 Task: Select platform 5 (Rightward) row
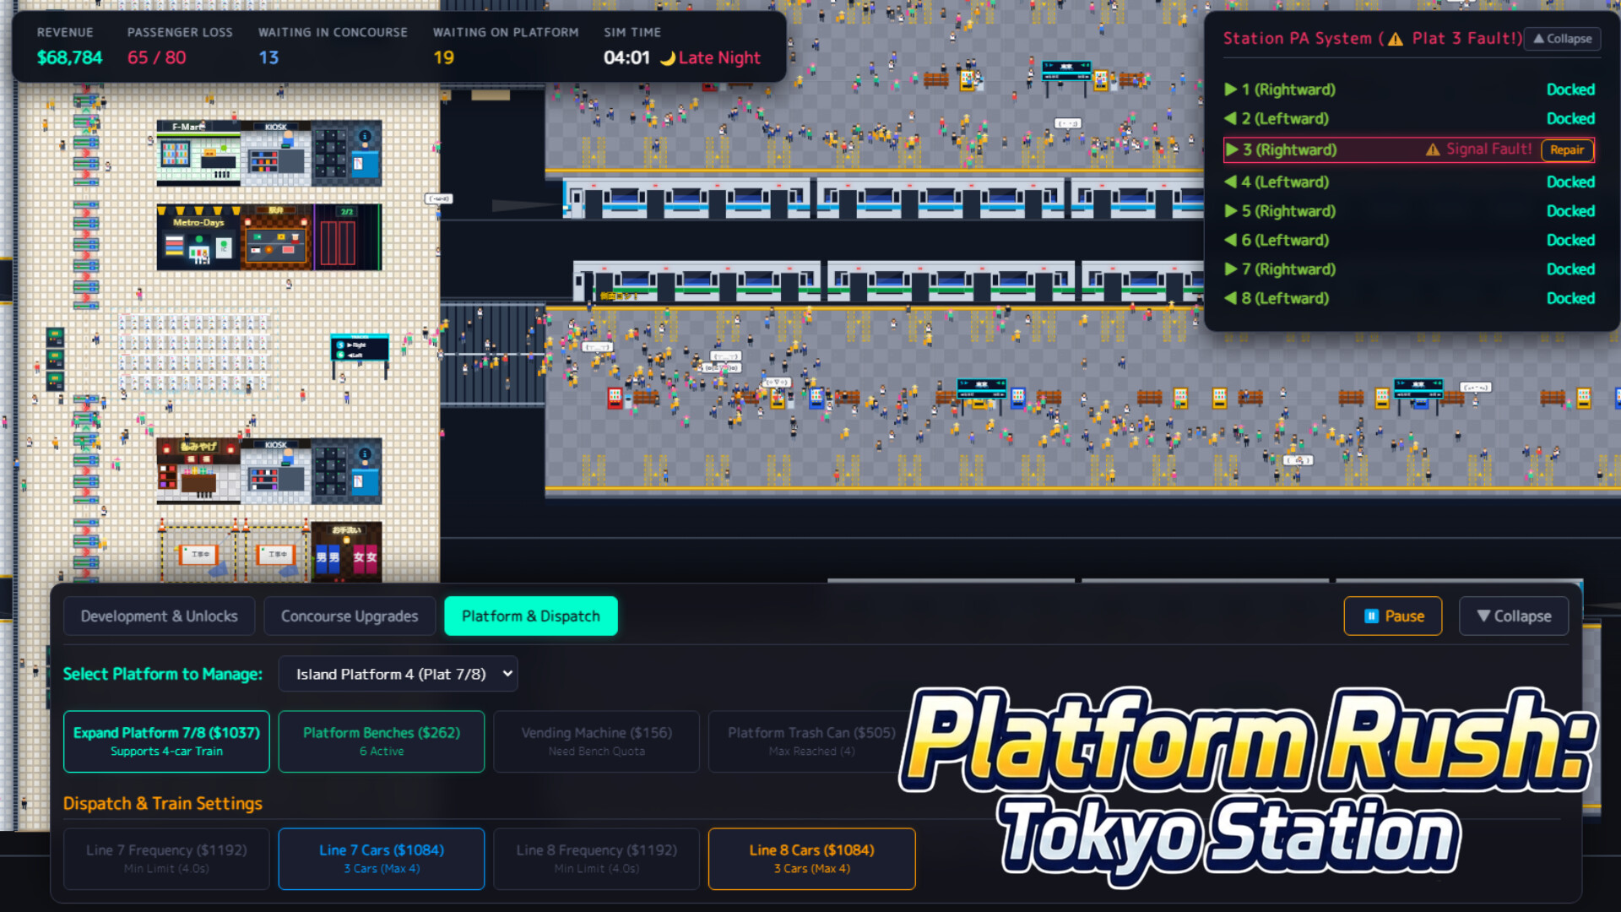1409,211
